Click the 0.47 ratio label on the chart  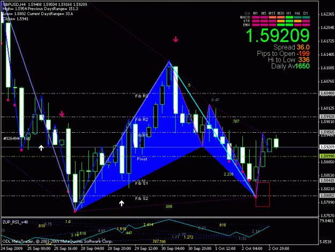(x=215, y=100)
